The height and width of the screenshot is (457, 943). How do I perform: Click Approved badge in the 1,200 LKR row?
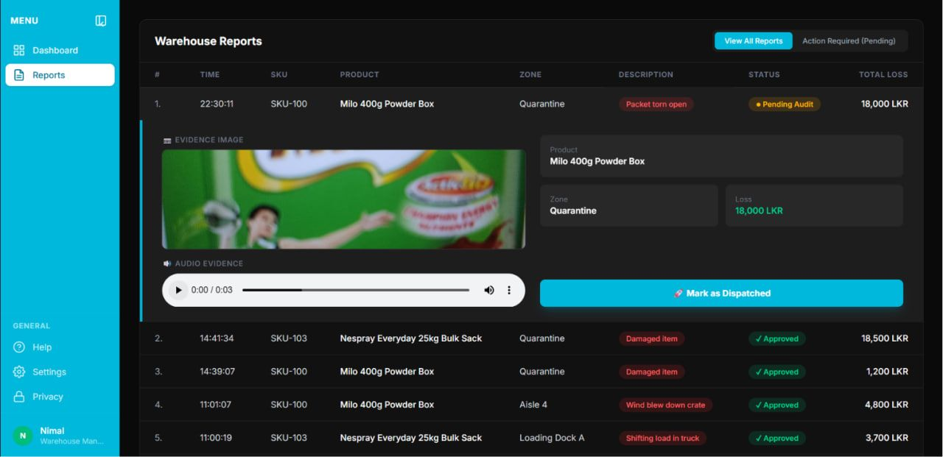pyautogui.click(x=777, y=372)
